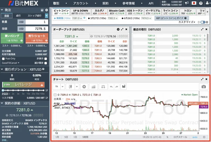Collapse the 発注 order section

click(2, 10)
